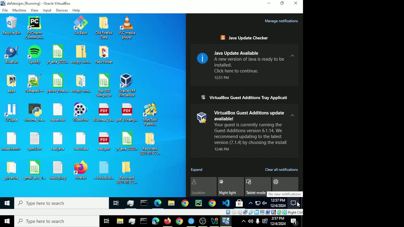Click the guest taskbar search box
This screenshot has width=404, height=227.
pyautogui.click(x=62, y=203)
